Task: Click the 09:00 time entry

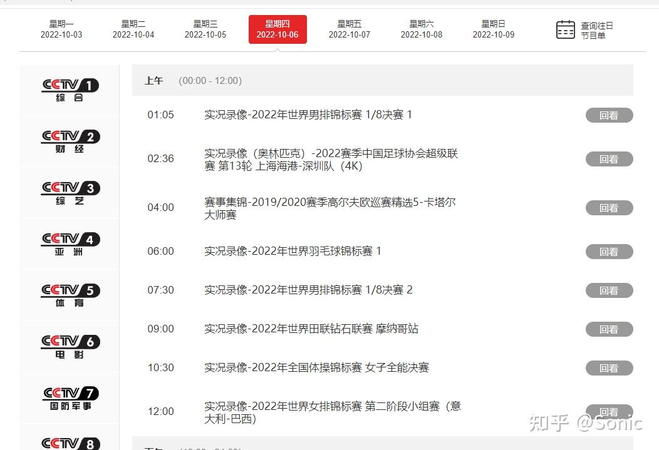Action: (160, 329)
